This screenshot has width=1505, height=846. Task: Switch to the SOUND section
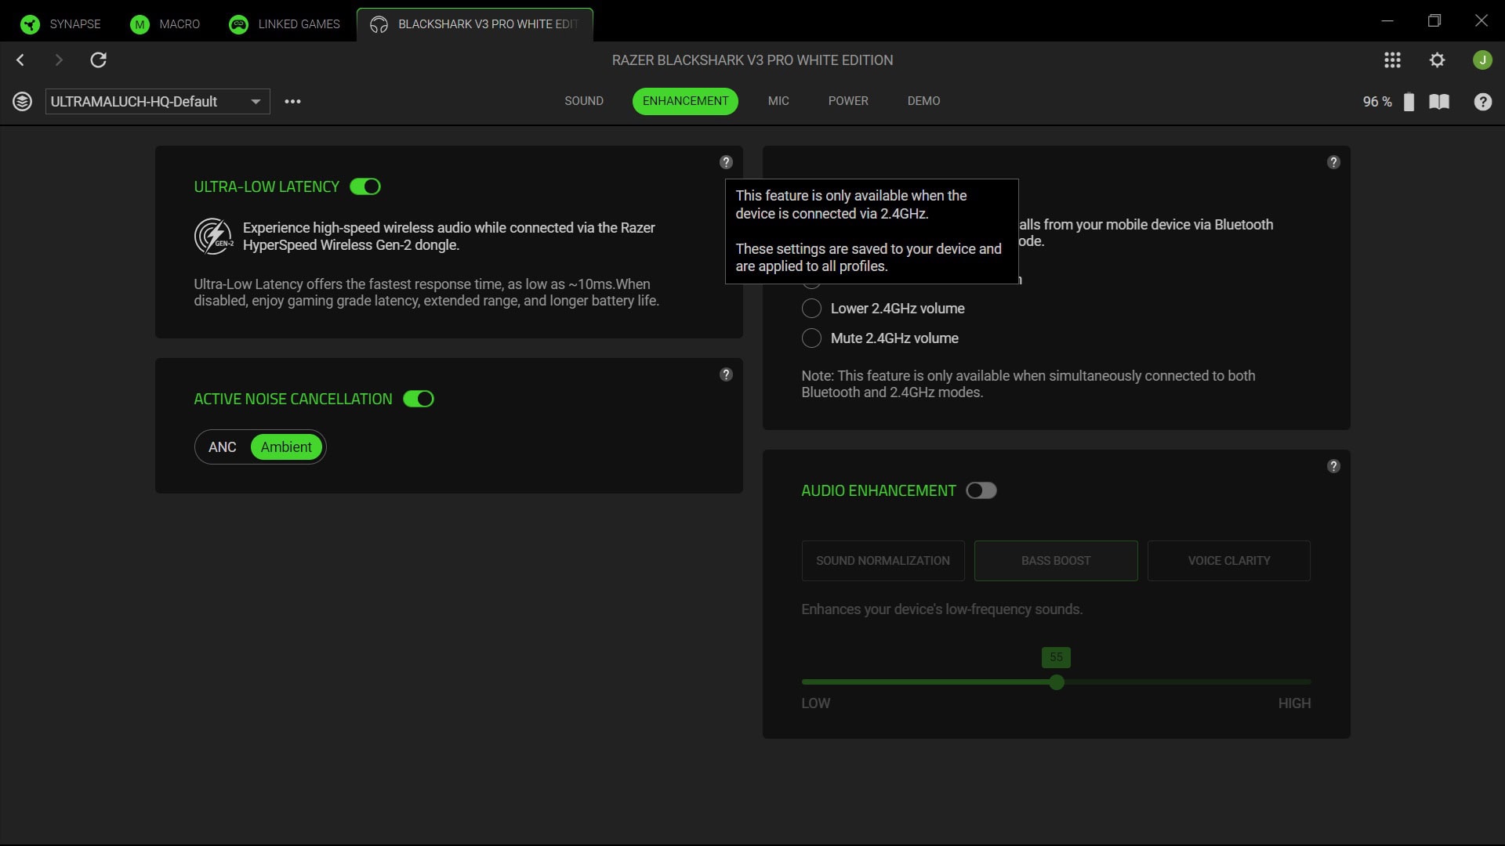(x=584, y=101)
